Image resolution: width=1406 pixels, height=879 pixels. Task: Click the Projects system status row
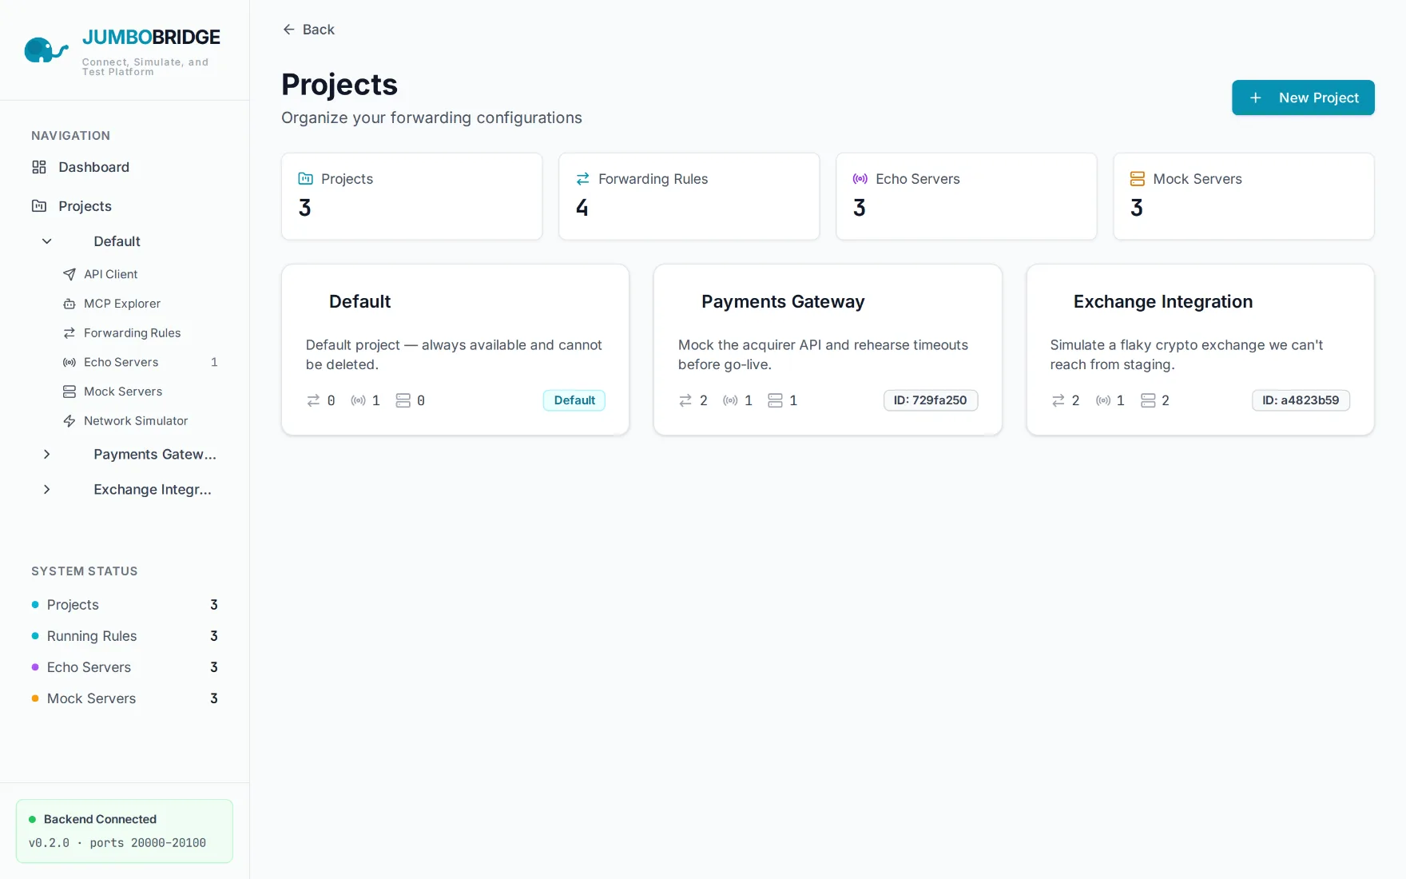[125, 605]
